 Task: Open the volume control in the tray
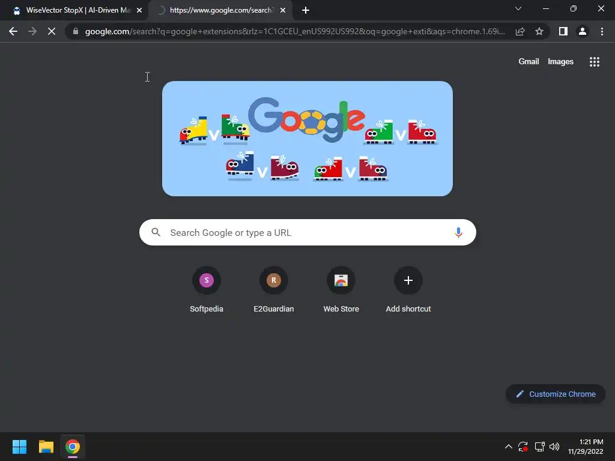tap(554, 447)
